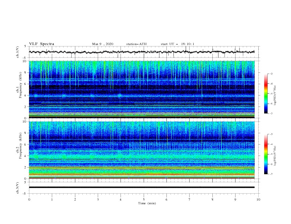
Task: Click the "-5" tick on the ch.3(V) axis
Action: point(25,194)
